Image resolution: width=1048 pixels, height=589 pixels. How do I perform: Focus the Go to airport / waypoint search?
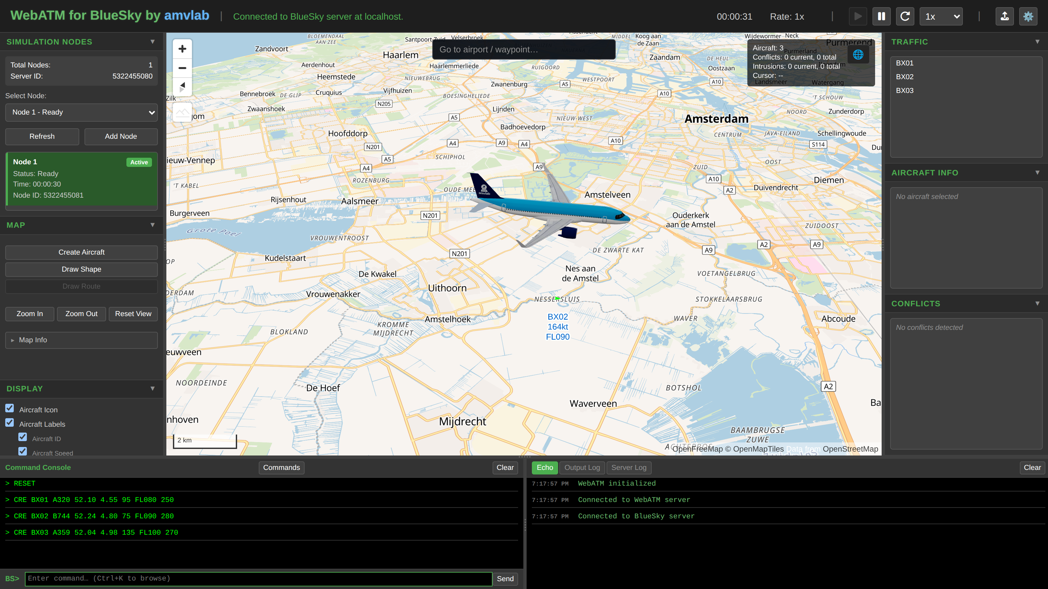point(524,50)
